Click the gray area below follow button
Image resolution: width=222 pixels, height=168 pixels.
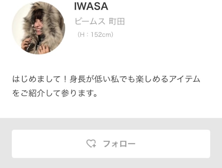point(111,163)
